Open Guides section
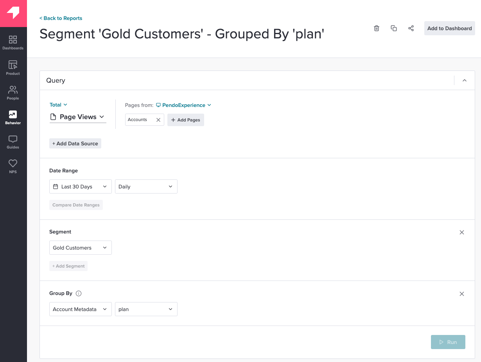 coord(13,142)
